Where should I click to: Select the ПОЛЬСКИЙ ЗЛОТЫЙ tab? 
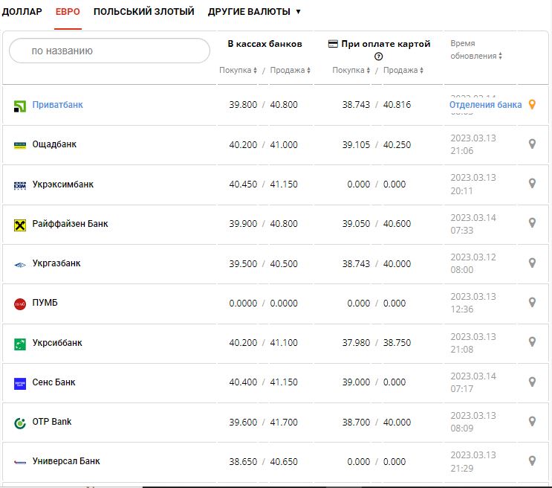point(143,12)
